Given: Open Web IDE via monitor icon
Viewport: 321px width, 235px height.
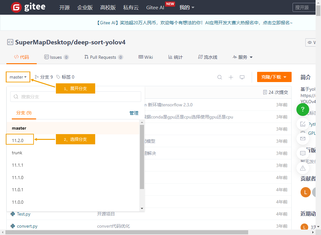Looking at the screenshot, I should [x=242, y=77].
